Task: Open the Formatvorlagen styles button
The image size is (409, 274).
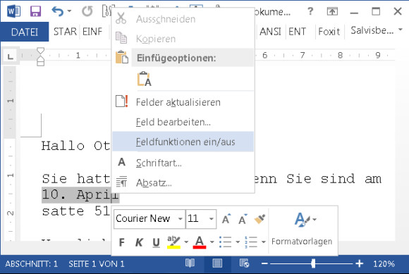Action: tap(302, 229)
